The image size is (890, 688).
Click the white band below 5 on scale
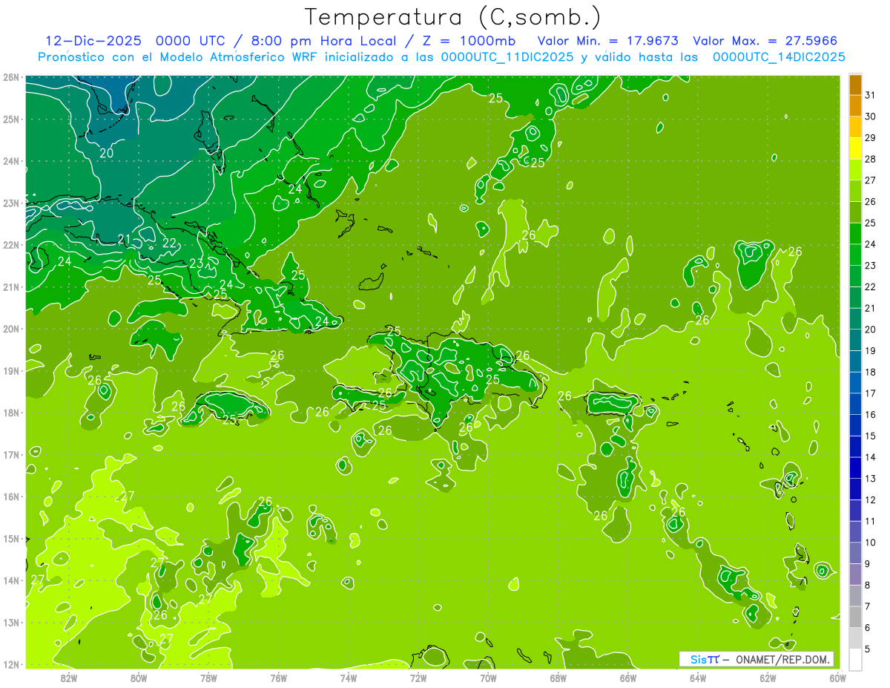coord(855,659)
